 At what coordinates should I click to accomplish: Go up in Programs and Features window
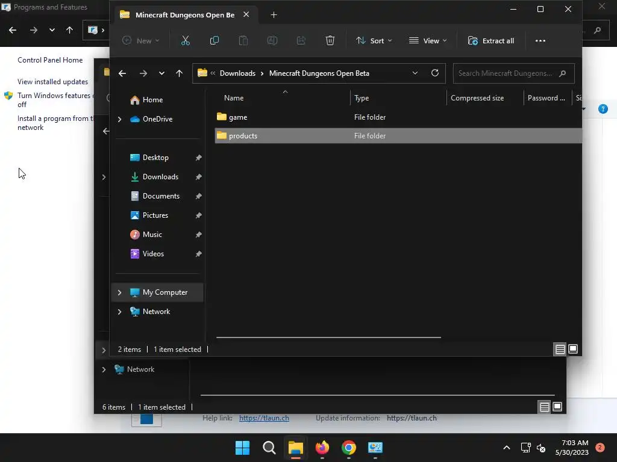point(70,30)
